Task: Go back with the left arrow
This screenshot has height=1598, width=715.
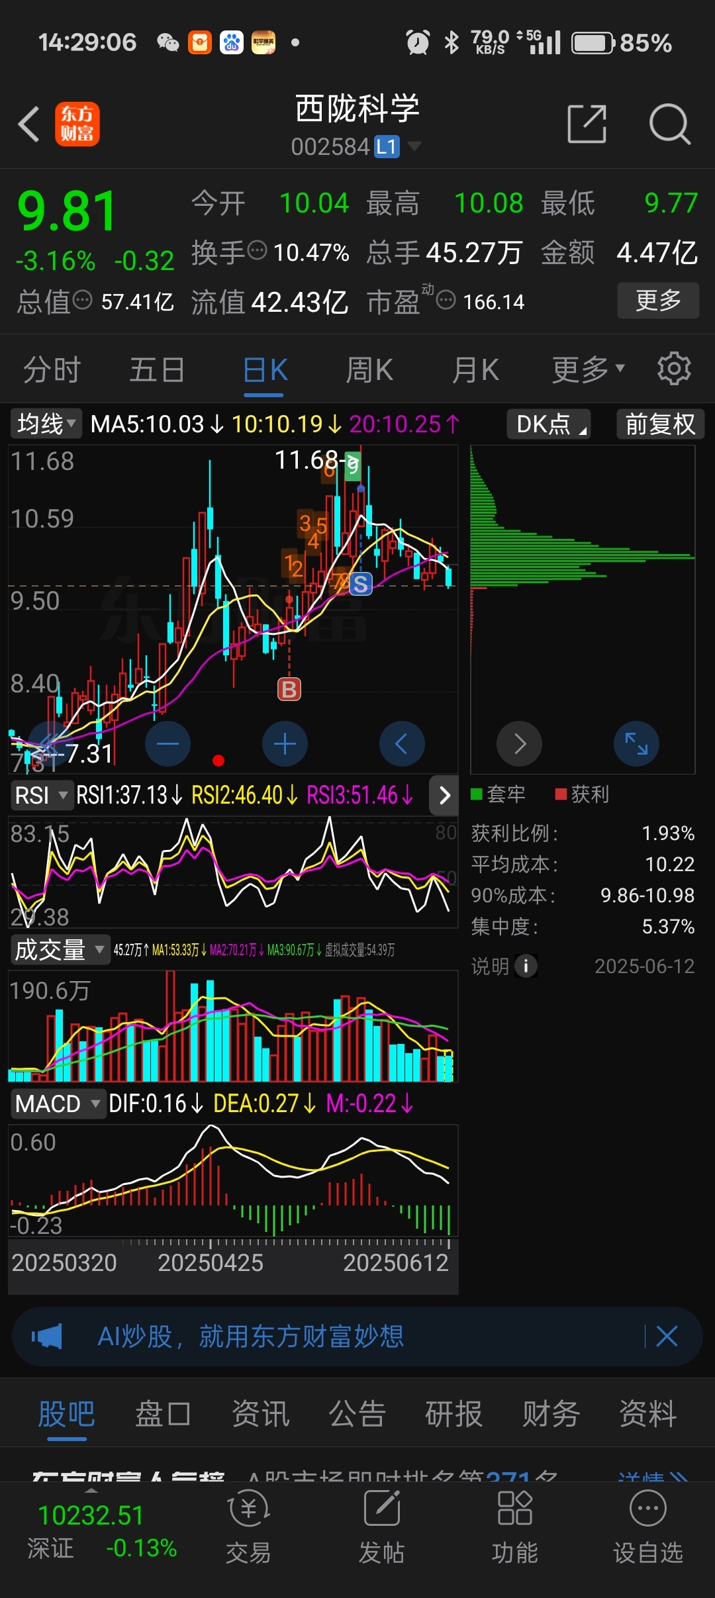Action: point(29,124)
